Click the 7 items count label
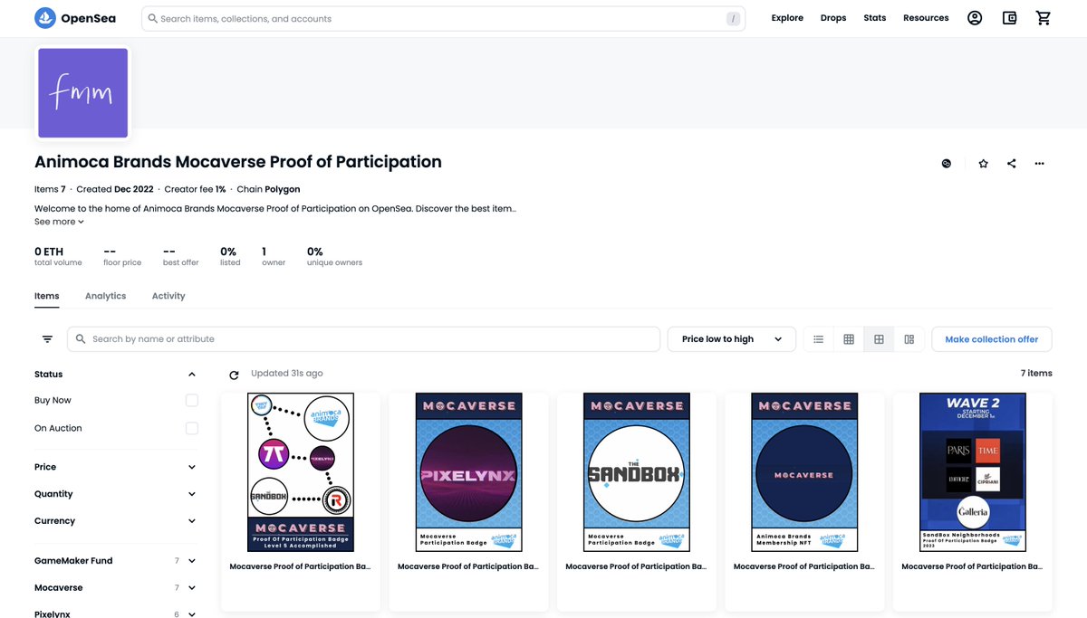This screenshot has width=1087, height=618. pyautogui.click(x=1036, y=373)
